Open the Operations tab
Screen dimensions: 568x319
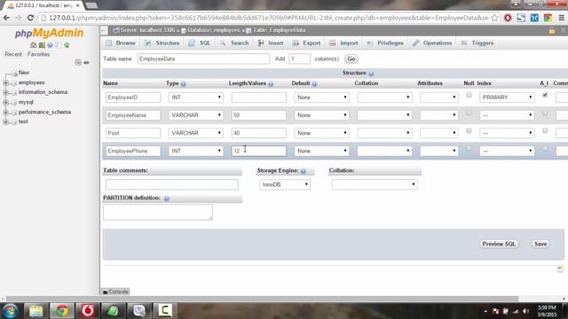[x=432, y=43]
